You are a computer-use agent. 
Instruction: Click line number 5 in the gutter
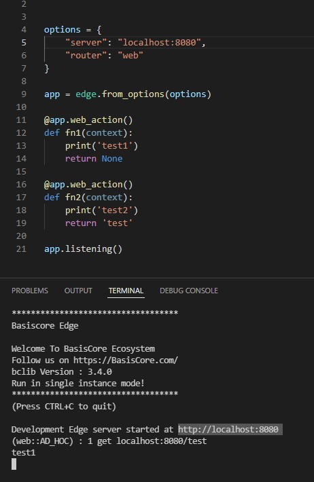point(24,42)
